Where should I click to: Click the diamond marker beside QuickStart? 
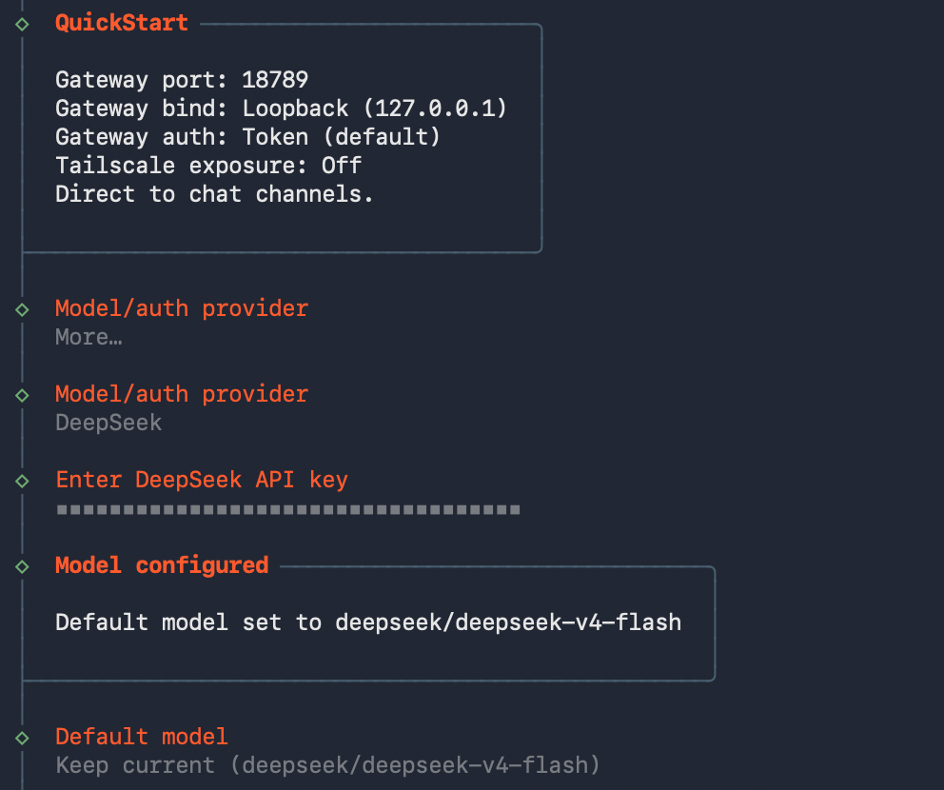(x=22, y=24)
